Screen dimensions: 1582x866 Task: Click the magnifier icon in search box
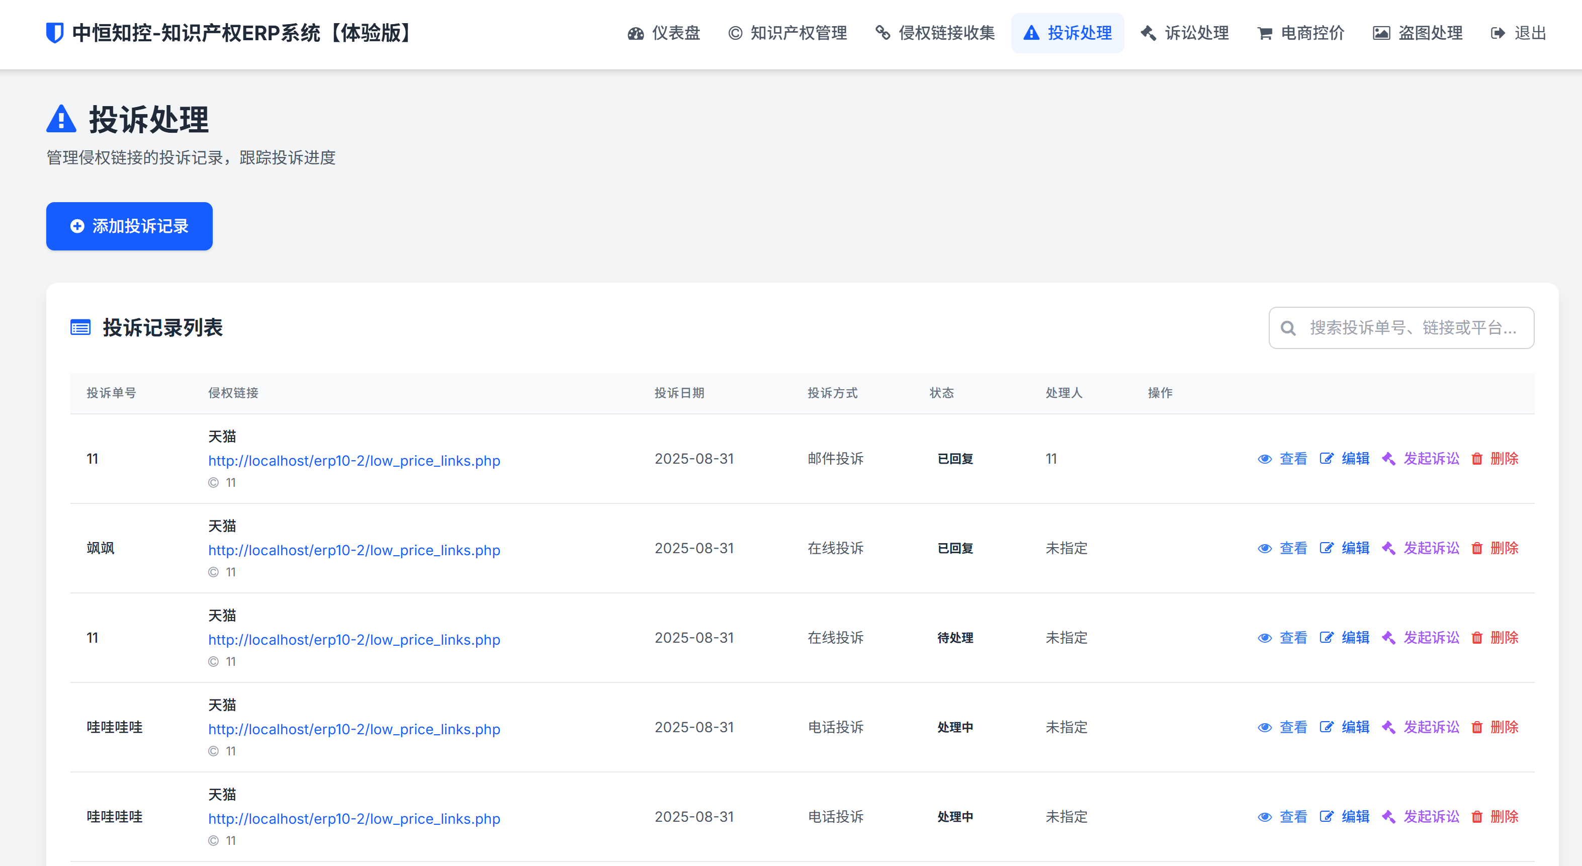point(1288,328)
